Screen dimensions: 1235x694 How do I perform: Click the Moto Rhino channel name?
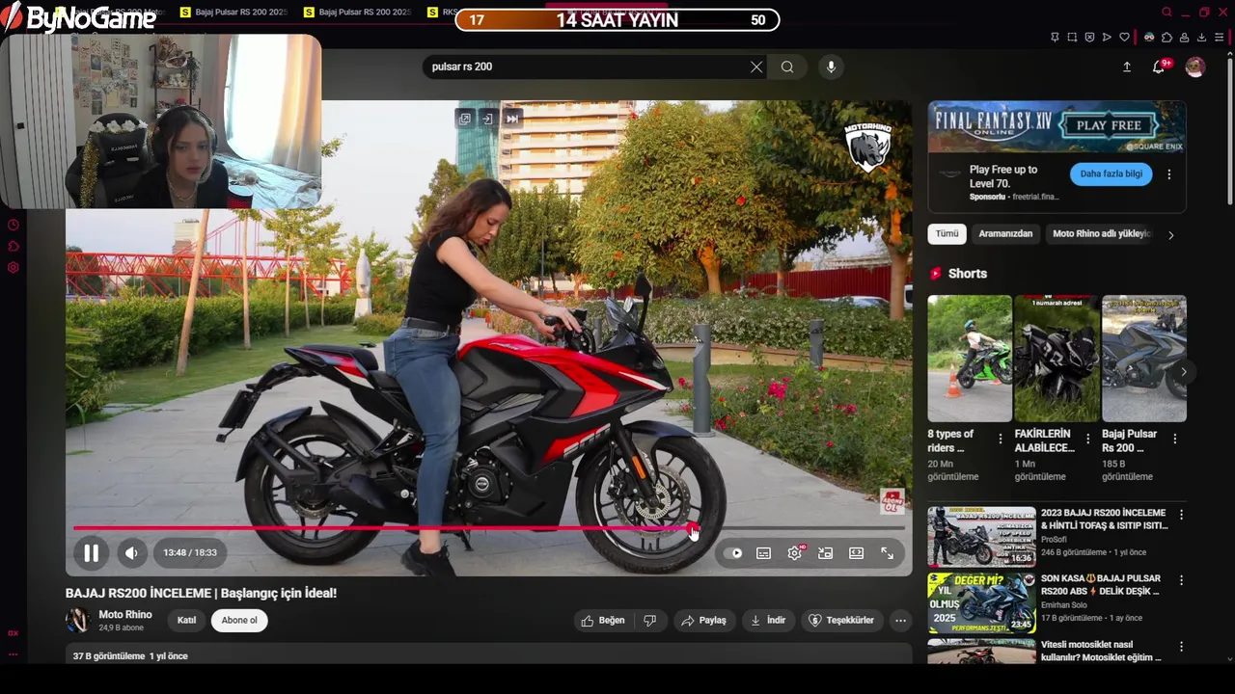(x=124, y=614)
